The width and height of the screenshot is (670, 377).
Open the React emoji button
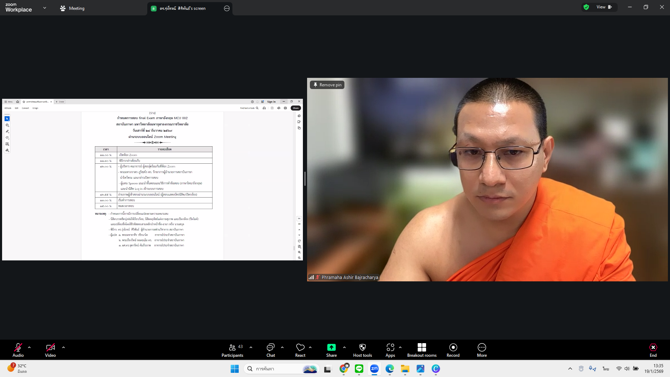[x=300, y=350]
